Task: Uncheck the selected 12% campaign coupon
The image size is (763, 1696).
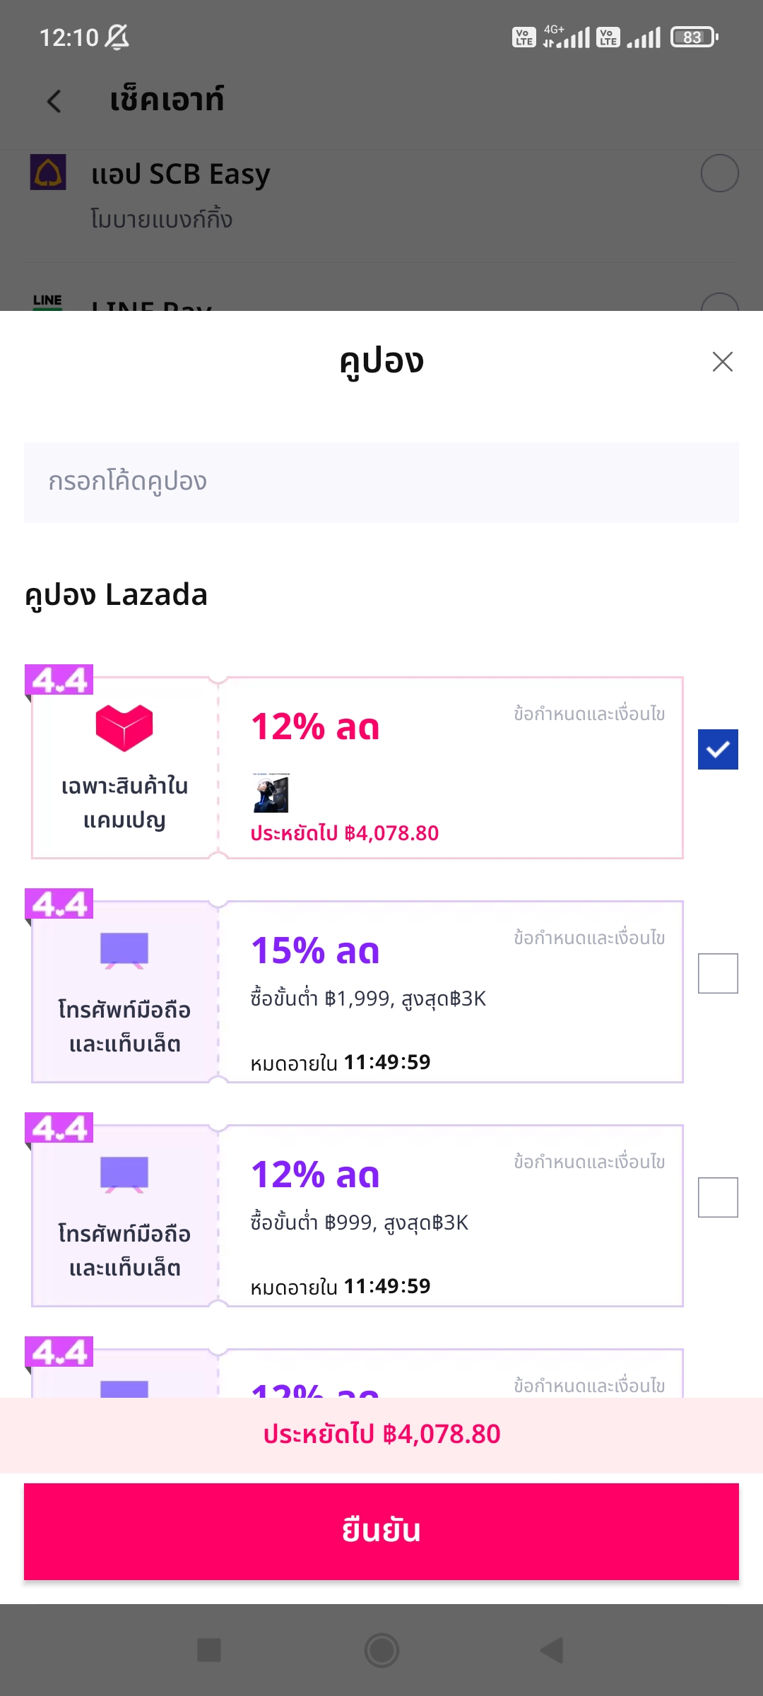Action: click(x=718, y=749)
